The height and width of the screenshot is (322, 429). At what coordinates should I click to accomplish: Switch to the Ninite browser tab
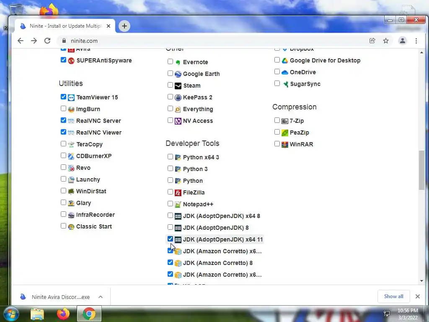tap(65, 26)
